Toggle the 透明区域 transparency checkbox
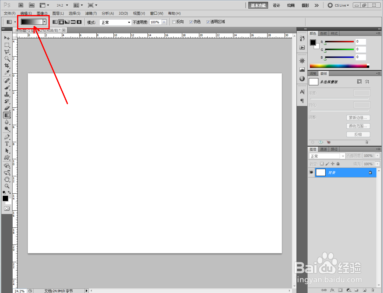Screen dimensions: 383x293 point(208,22)
